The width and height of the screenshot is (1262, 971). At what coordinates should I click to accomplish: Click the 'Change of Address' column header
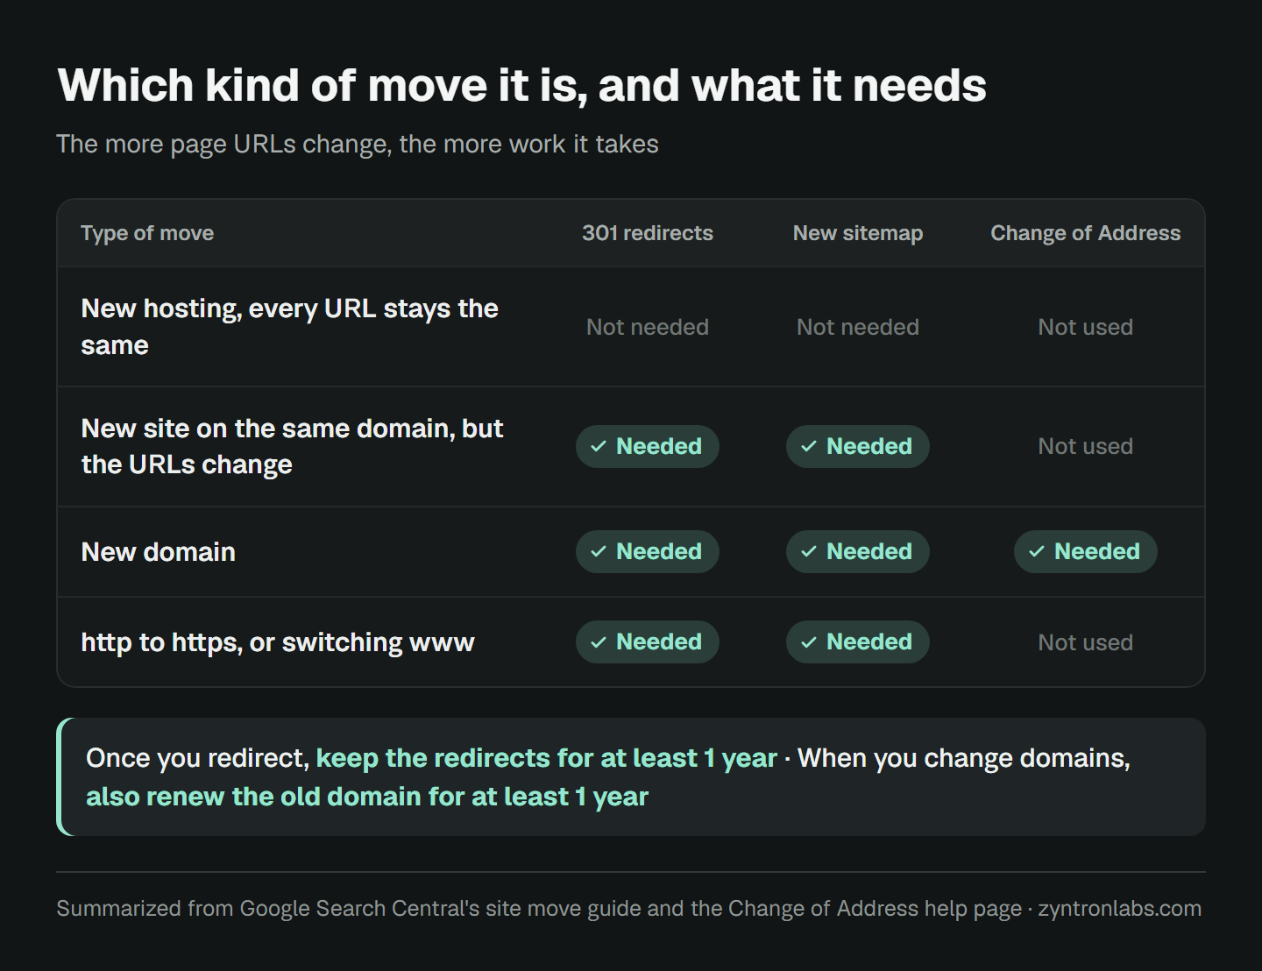[1086, 233]
